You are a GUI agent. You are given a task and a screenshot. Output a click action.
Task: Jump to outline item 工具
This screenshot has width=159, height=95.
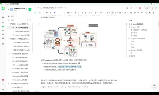tap(132, 47)
